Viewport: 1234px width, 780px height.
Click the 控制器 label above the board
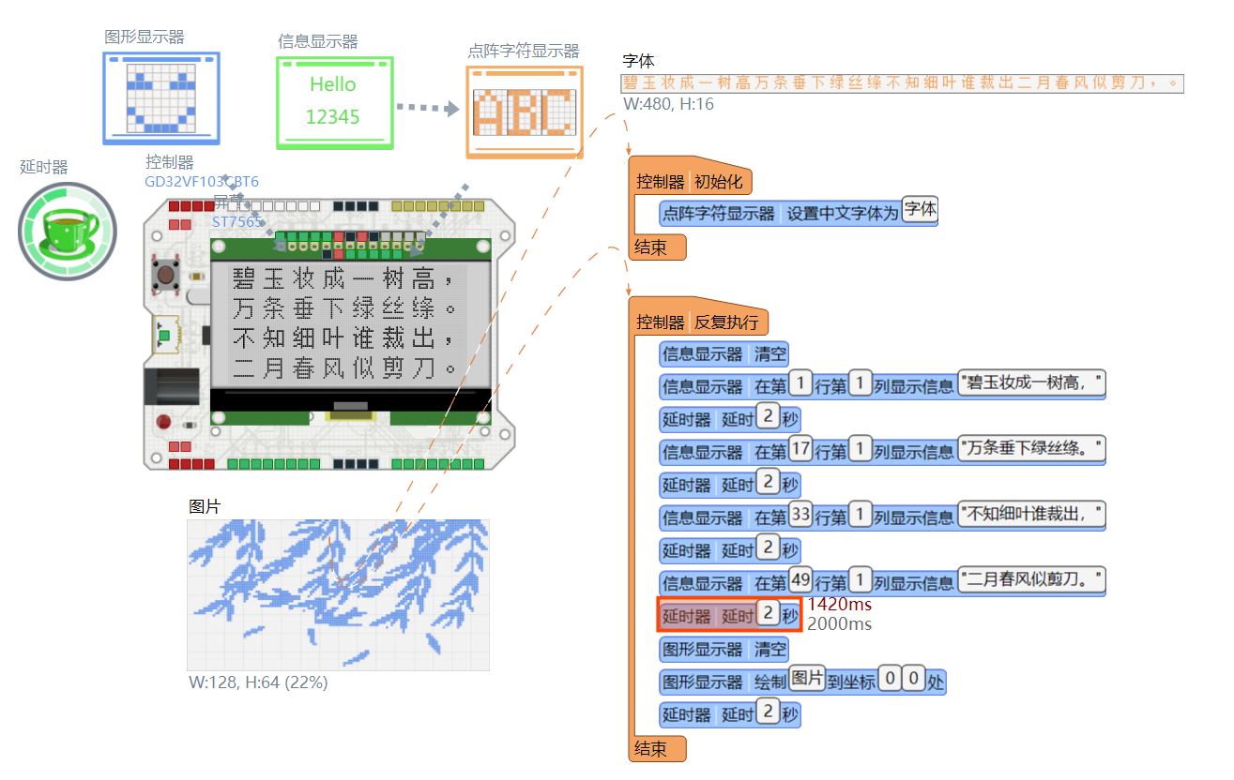click(170, 162)
